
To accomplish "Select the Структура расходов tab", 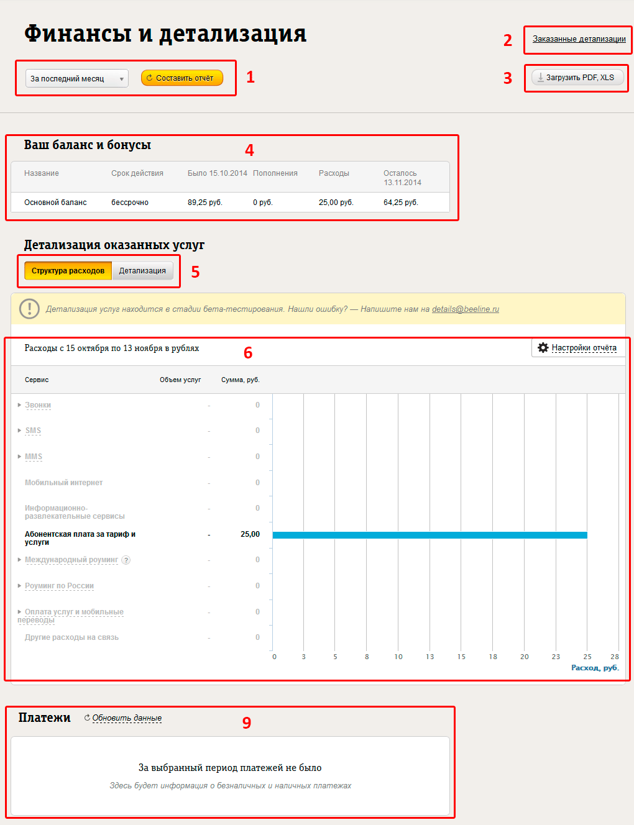I will click(x=68, y=271).
